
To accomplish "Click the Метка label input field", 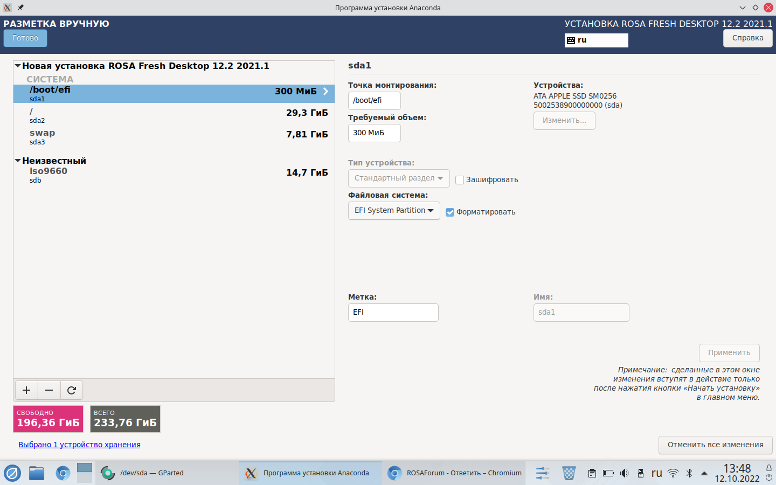I will [393, 313].
